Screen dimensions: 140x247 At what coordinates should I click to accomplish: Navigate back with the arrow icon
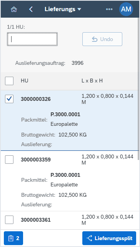(31, 9)
